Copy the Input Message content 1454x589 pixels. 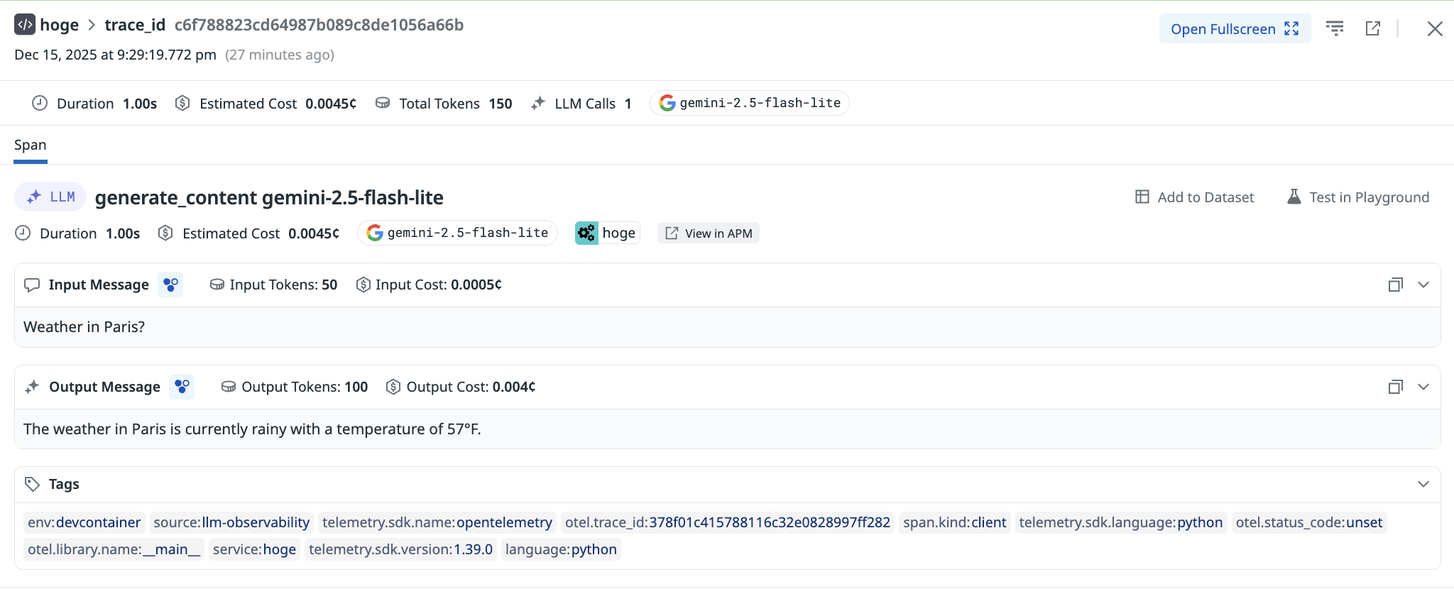click(1395, 285)
